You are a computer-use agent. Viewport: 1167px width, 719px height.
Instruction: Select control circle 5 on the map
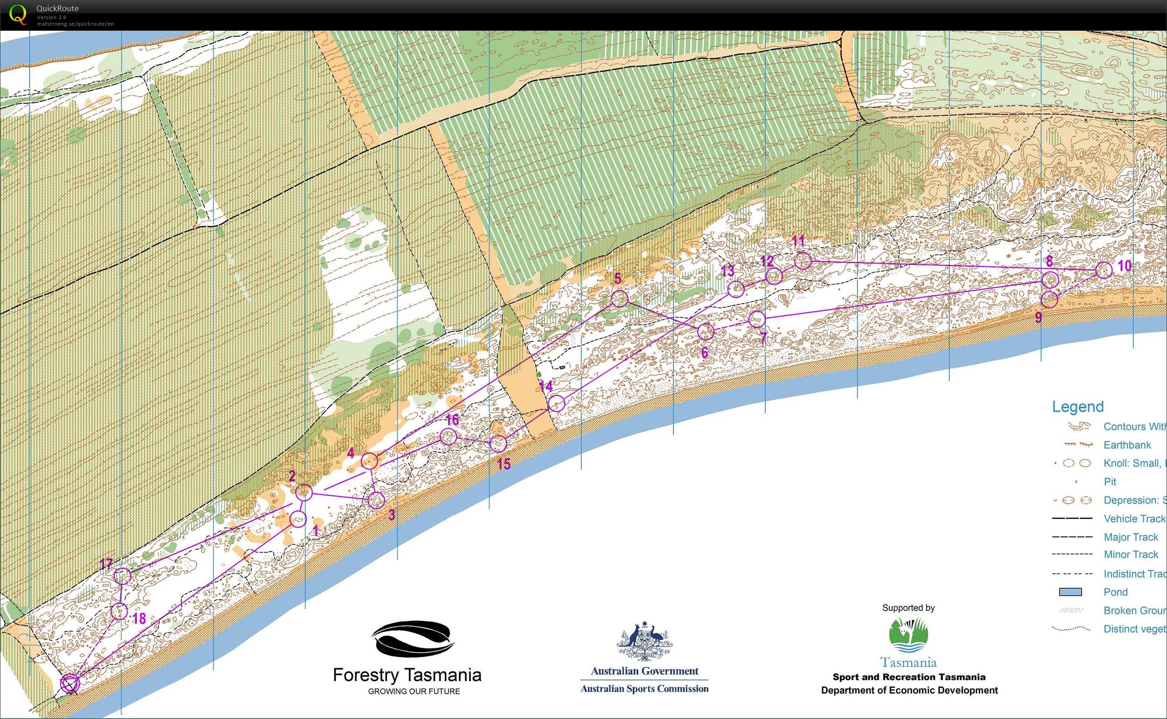coord(620,299)
